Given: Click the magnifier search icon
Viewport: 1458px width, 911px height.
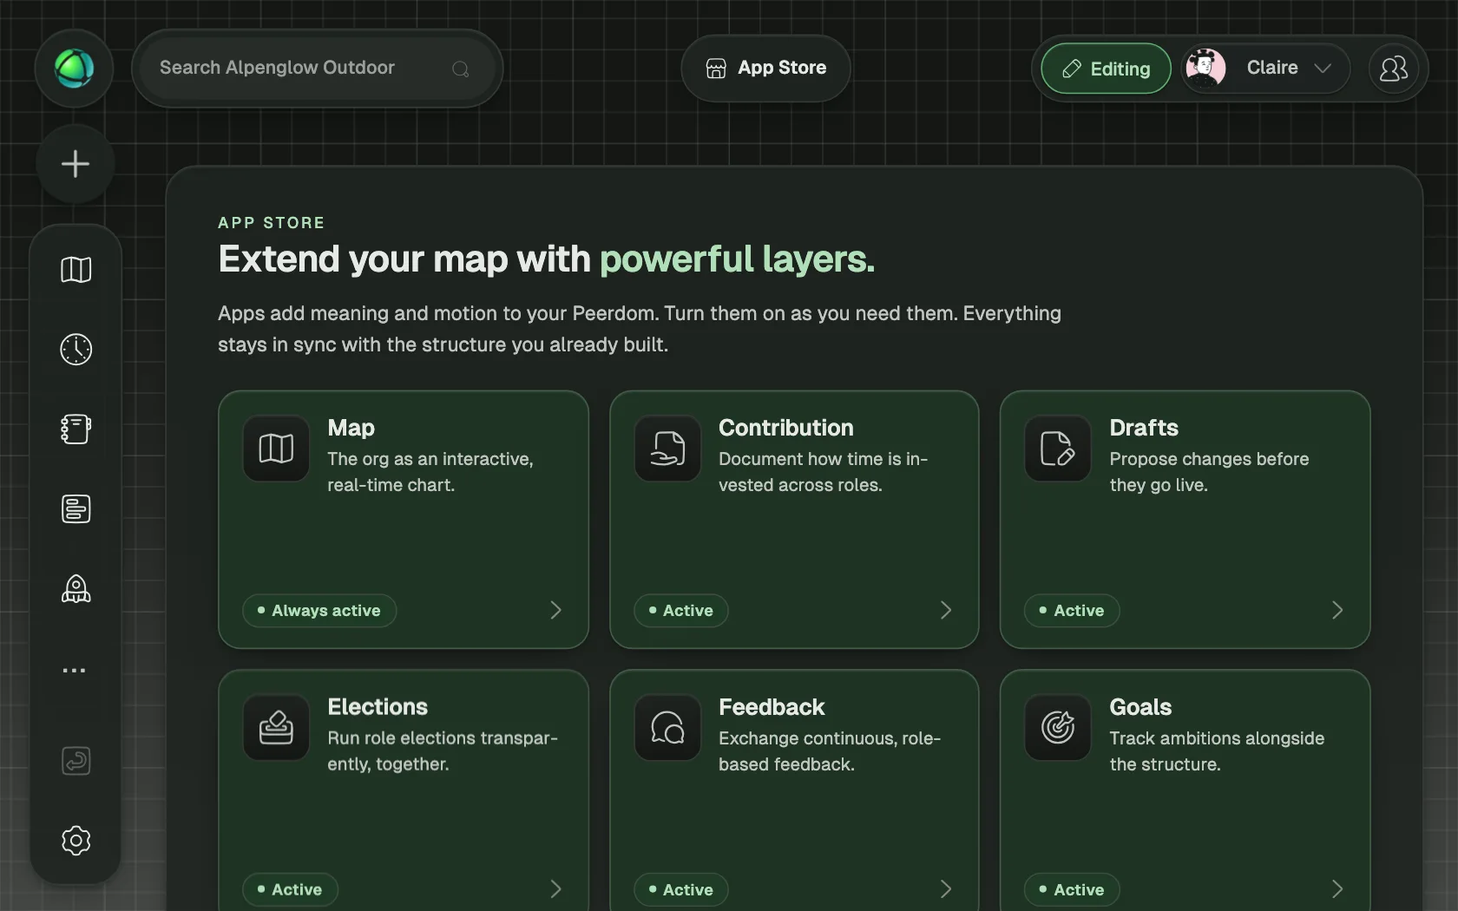Looking at the screenshot, I should point(461,69).
